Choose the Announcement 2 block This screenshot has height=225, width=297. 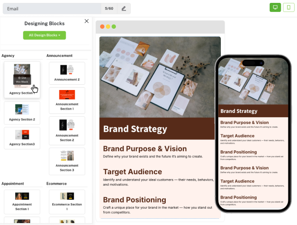point(67,73)
